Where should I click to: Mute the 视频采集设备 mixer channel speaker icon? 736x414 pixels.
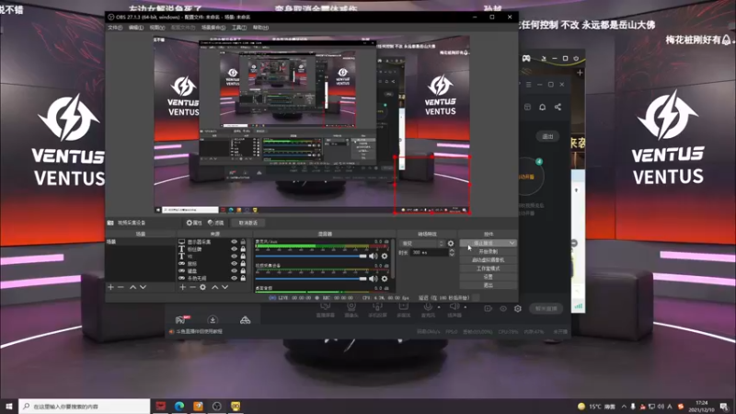point(374,279)
